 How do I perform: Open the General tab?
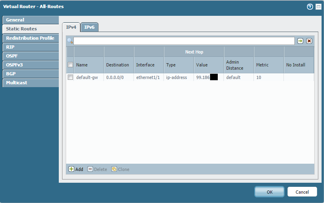pos(30,20)
